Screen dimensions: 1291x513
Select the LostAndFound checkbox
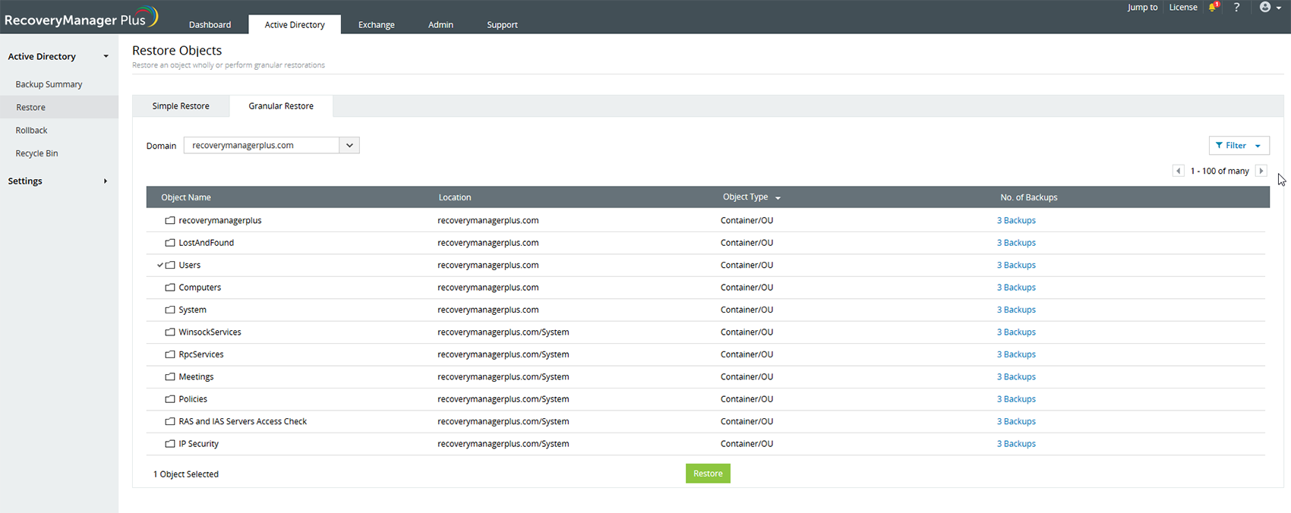[x=170, y=243]
